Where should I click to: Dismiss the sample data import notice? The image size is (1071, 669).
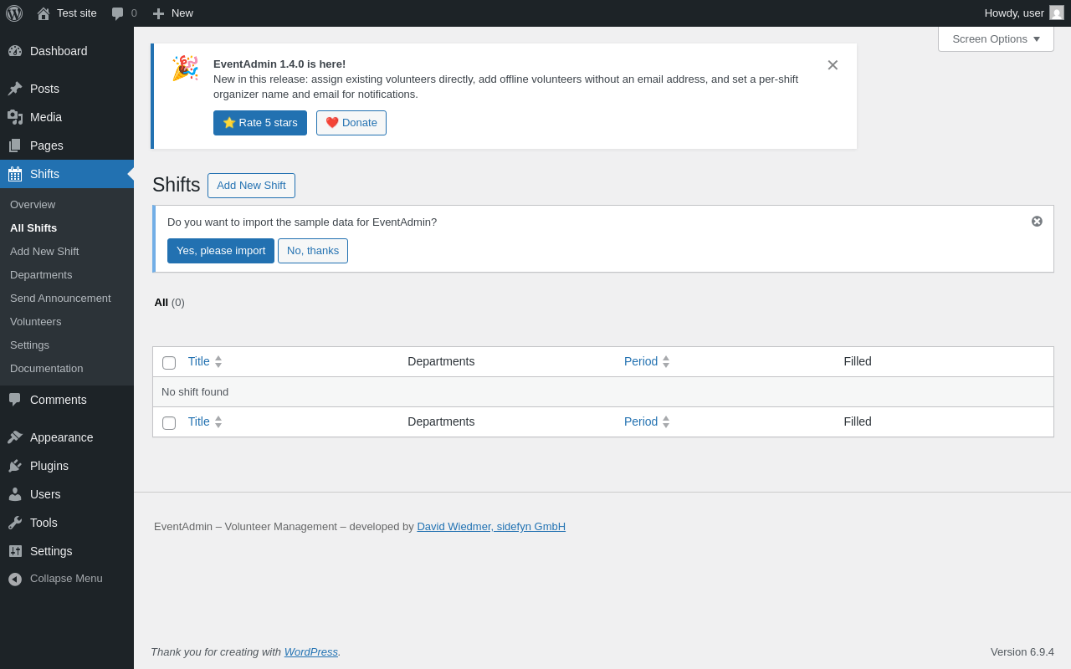click(x=1037, y=222)
